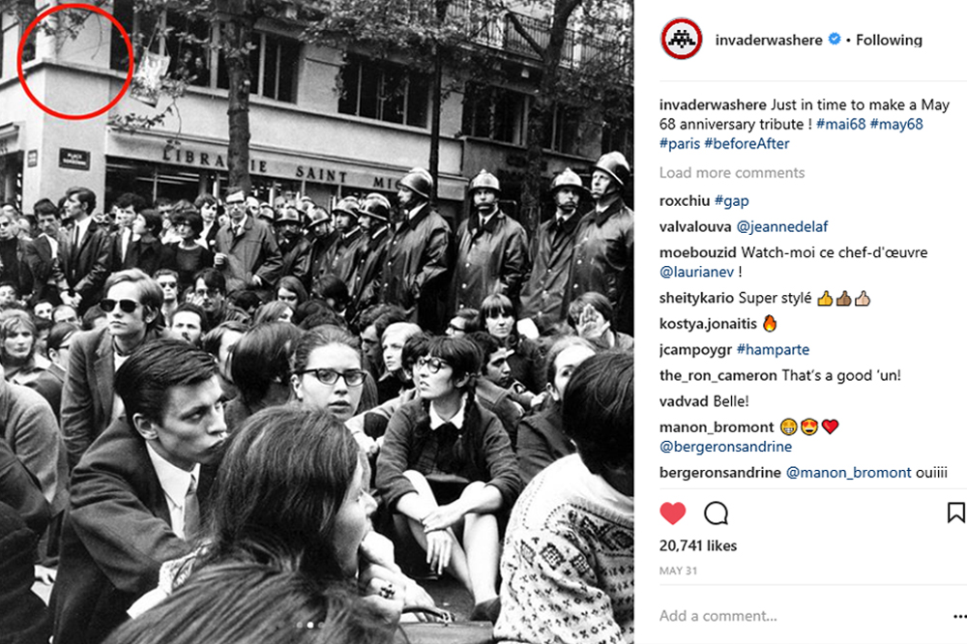Open the MAY 31 post date
This screenshot has height=644, width=967.
pyautogui.click(x=678, y=571)
